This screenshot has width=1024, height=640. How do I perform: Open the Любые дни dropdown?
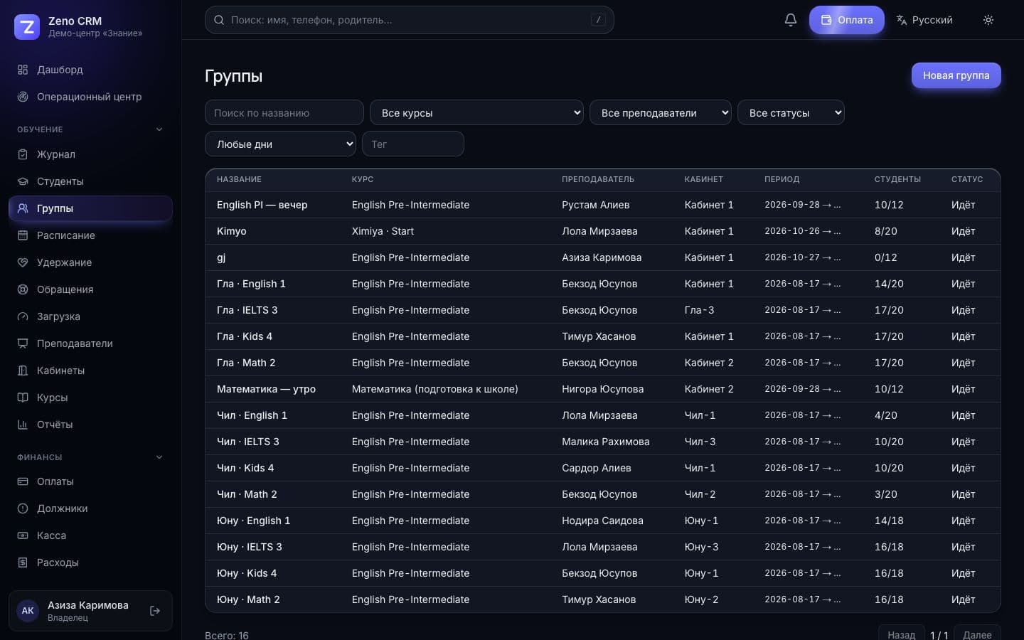(280, 144)
